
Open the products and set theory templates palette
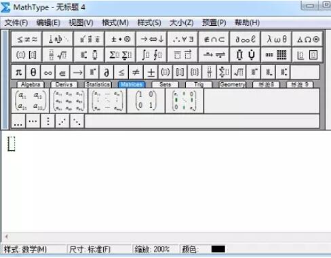coord(245,55)
